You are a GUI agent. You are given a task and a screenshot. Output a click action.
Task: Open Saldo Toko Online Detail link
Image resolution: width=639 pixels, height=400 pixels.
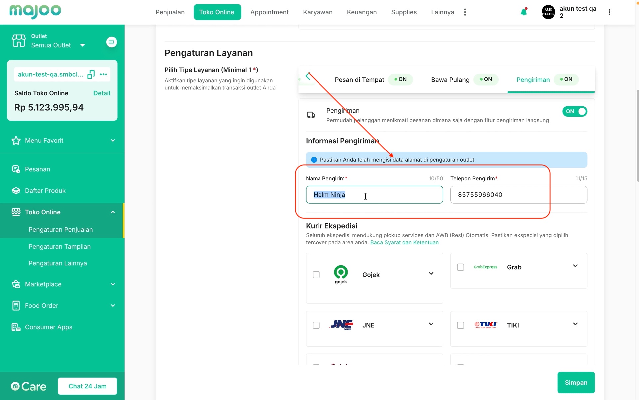[x=102, y=93]
